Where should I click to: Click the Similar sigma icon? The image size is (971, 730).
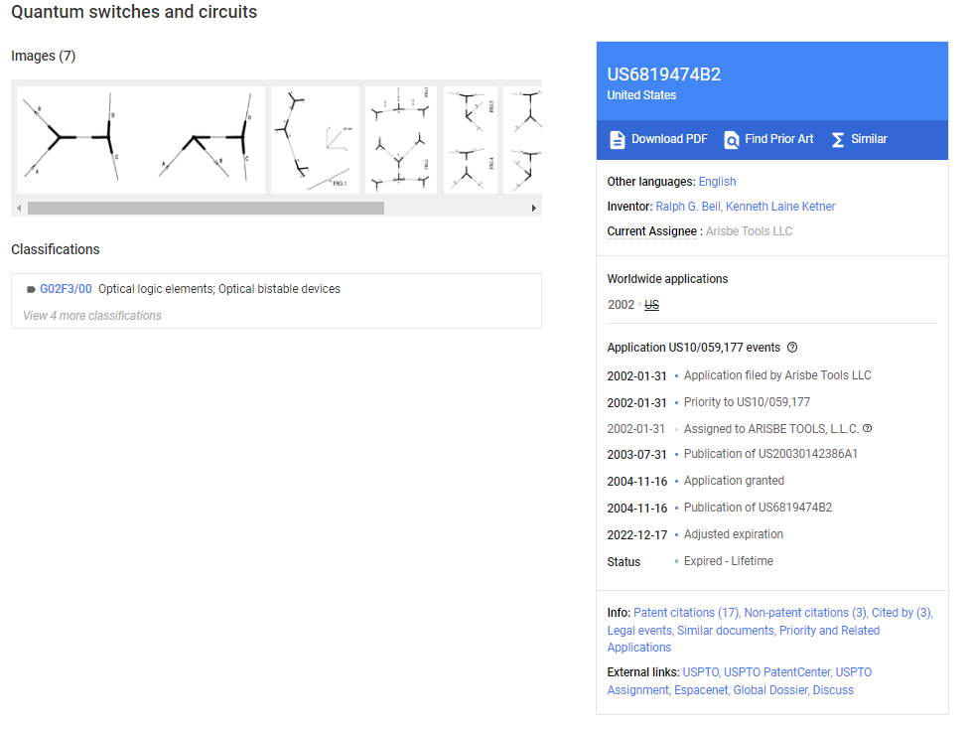[837, 139]
